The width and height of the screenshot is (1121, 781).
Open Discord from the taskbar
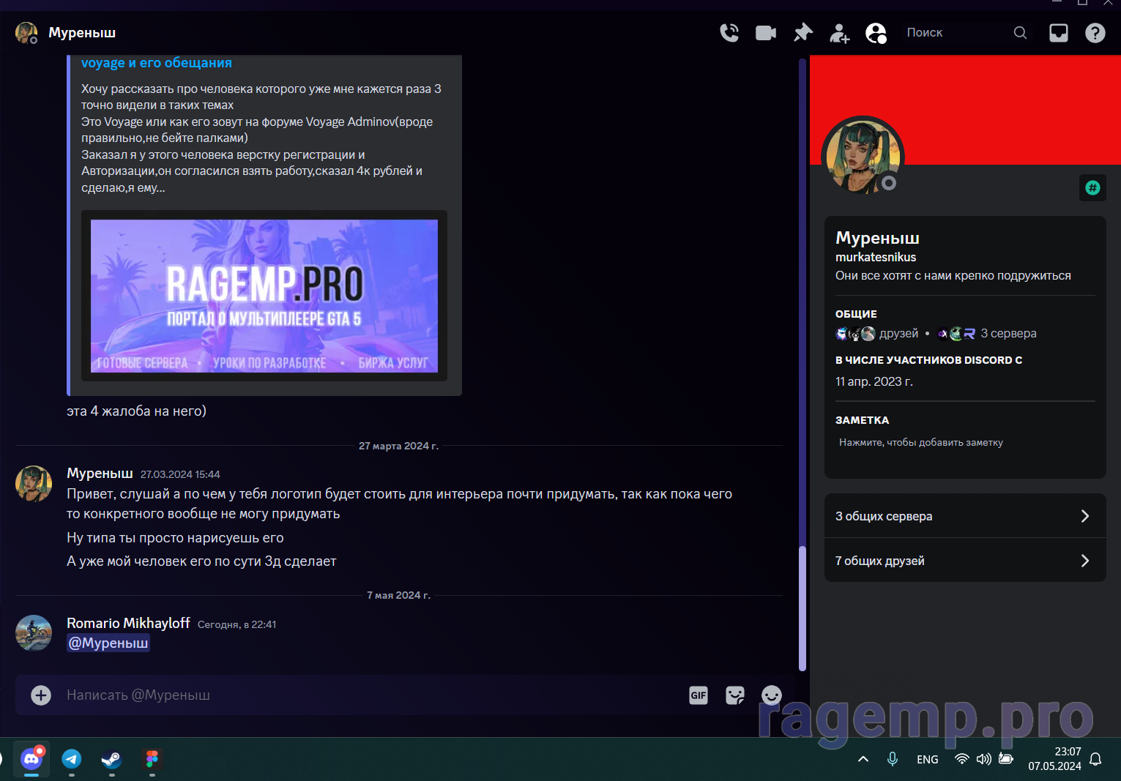coord(31,759)
